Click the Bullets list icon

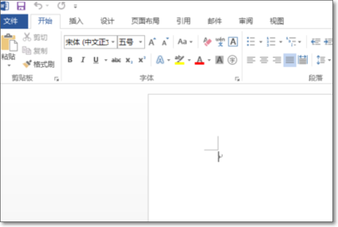click(x=251, y=41)
